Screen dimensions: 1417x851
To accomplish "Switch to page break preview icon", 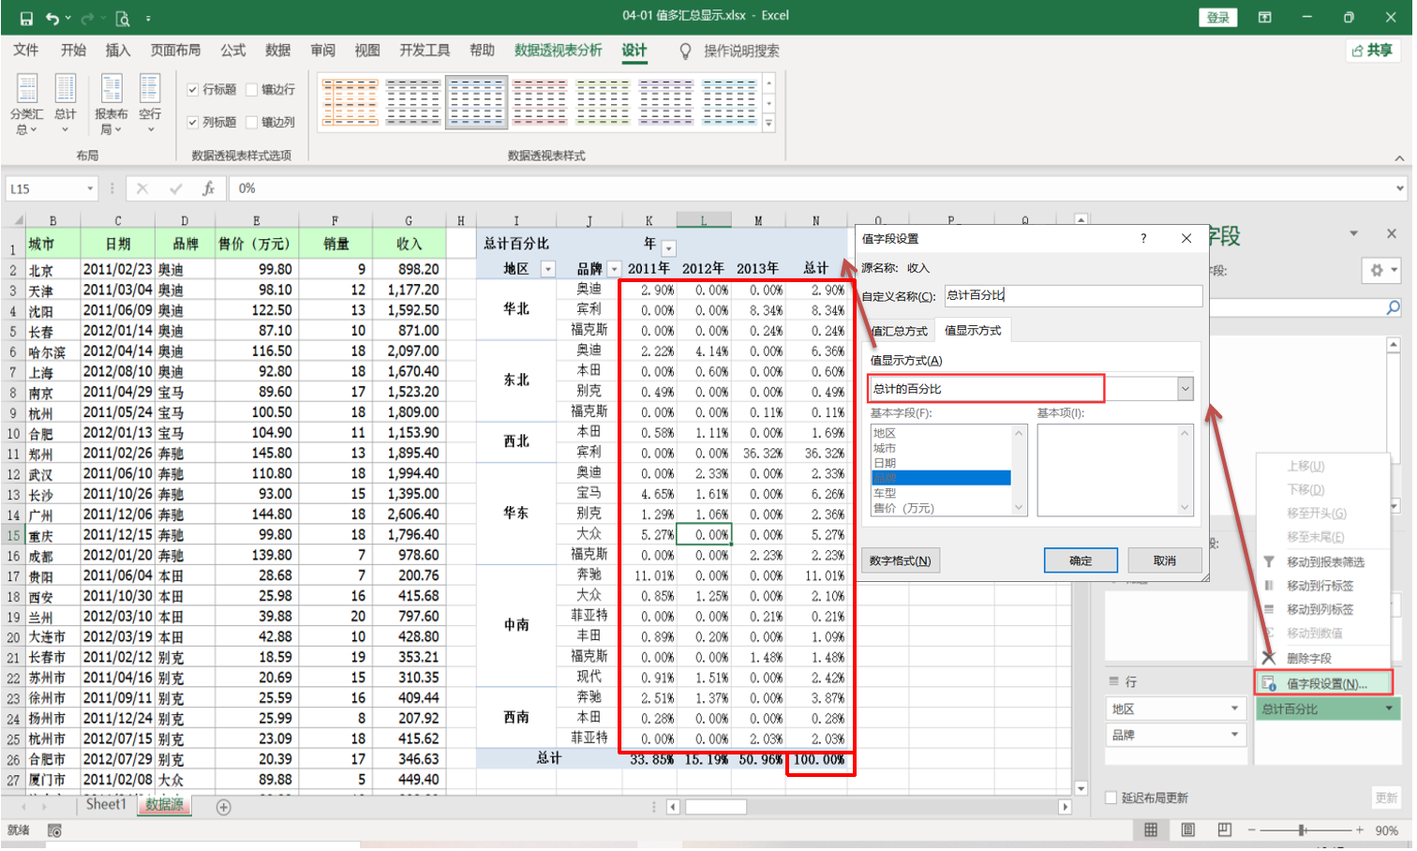I will click(1225, 829).
